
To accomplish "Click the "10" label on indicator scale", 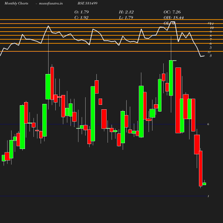I will pyautogui.click(x=212, y=28).
